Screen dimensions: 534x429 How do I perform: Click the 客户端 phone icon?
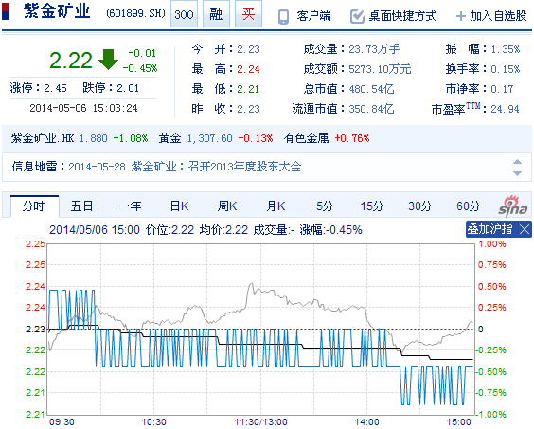point(283,16)
